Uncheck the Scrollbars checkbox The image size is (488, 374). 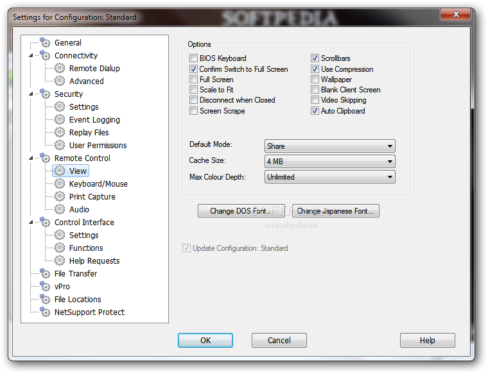[315, 58]
